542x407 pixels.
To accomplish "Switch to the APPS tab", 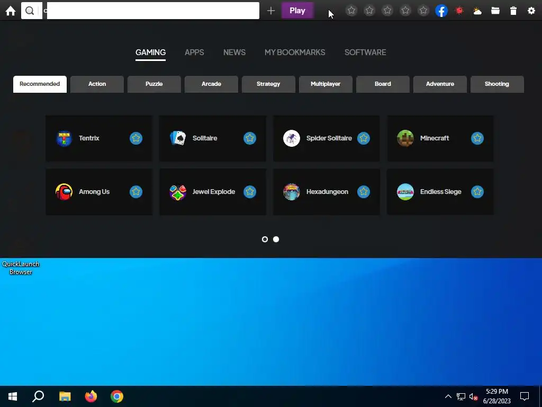I will [194, 52].
